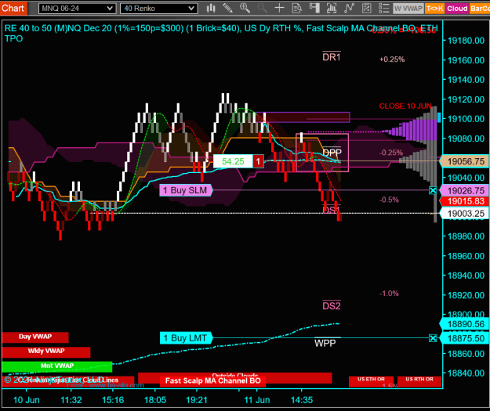Screen dimensions: 490x411
Task: Click the red position quantity 1 box
Action: point(258,161)
